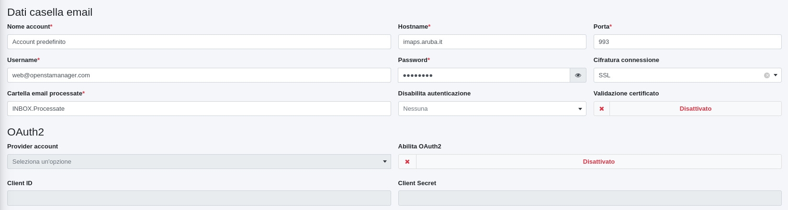Enable the Abilita OAuth2 toggle
Screen dimensions: 788x210
(598, 162)
